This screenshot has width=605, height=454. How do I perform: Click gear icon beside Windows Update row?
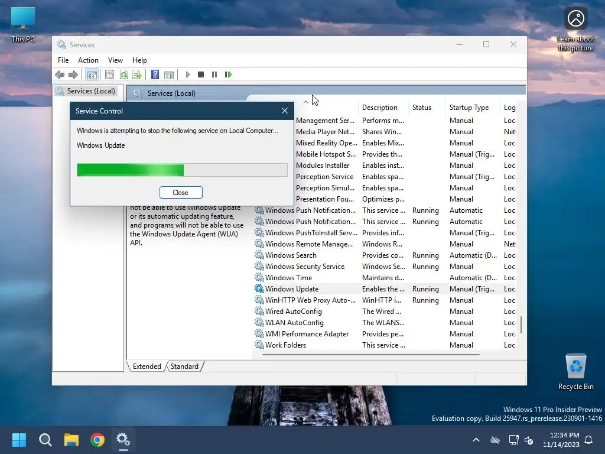pyautogui.click(x=259, y=288)
